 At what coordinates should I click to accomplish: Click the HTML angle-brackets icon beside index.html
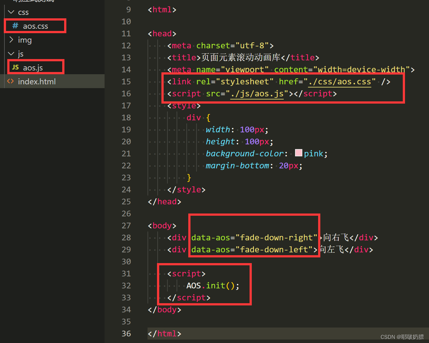(10, 81)
